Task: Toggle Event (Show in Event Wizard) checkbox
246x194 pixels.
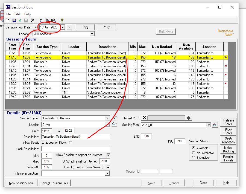Action: coord(108,167)
